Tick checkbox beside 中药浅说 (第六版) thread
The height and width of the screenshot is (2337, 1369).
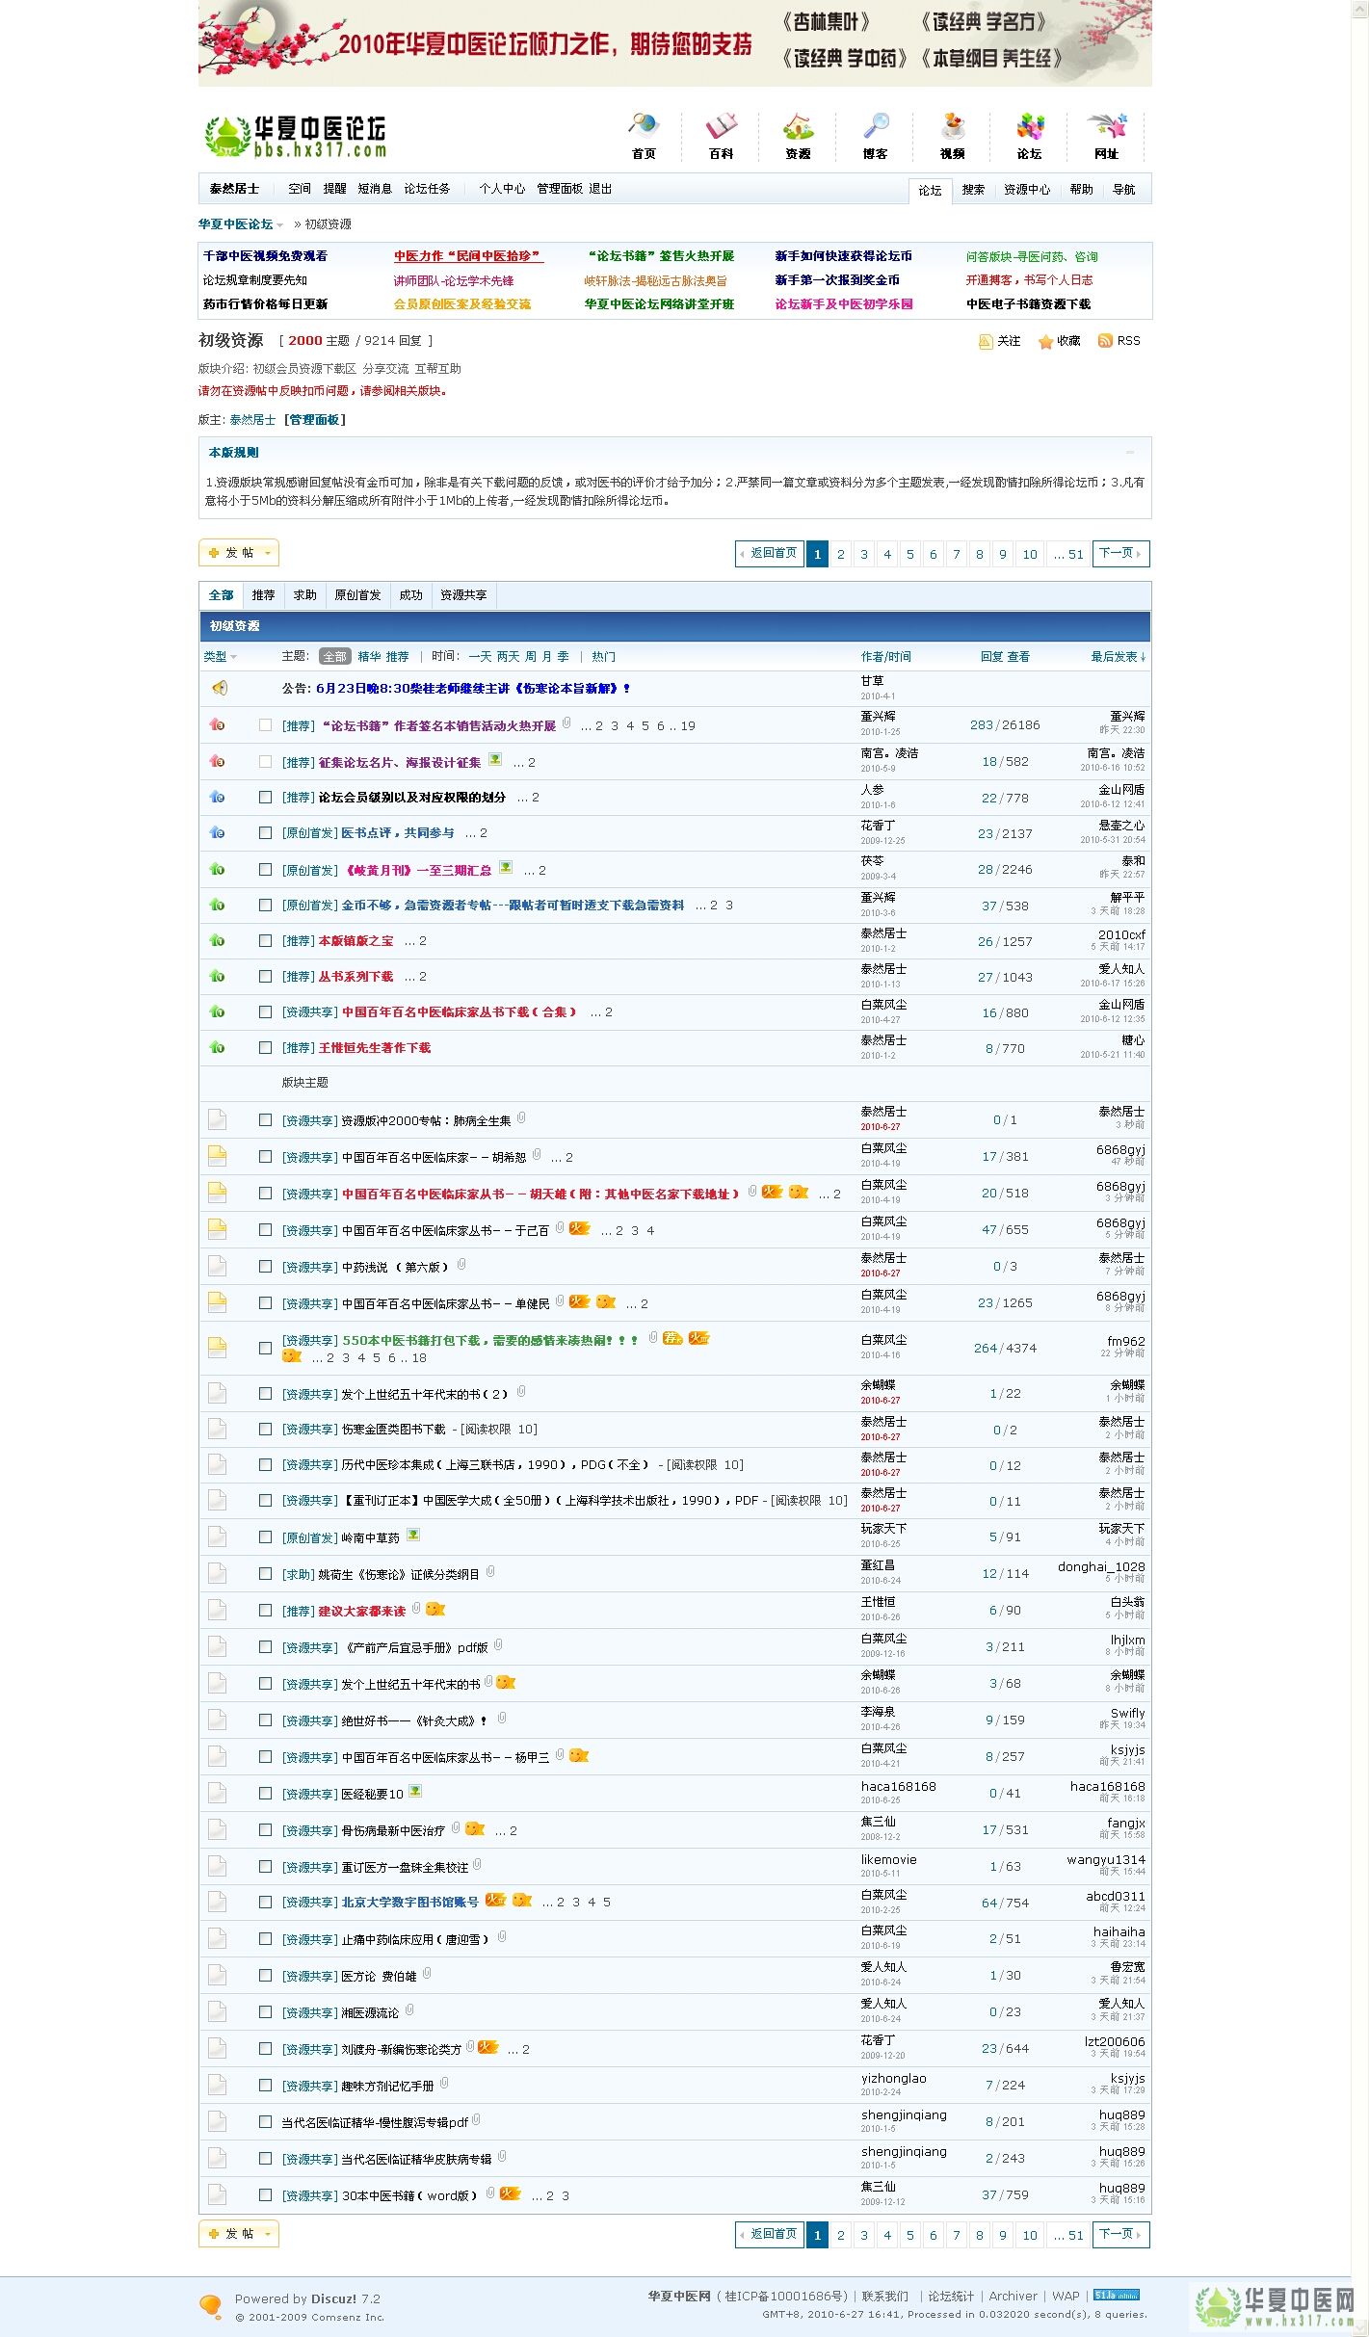[x=265, y=1267]
